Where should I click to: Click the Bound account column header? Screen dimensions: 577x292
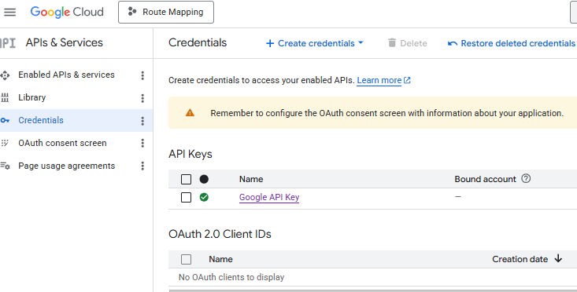[x=485, y=179]
